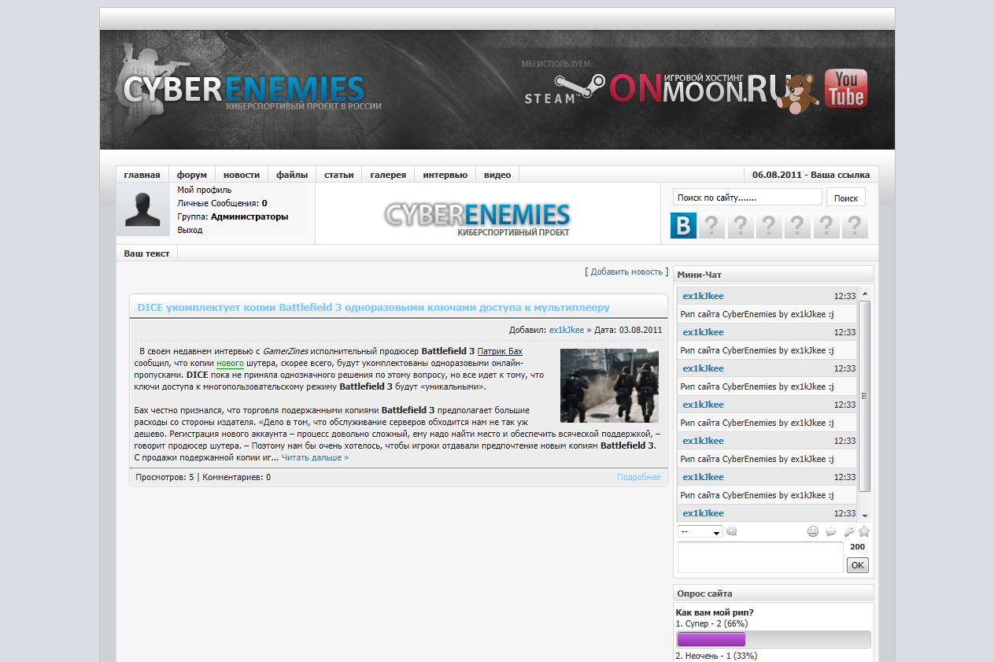Open the интервью menu item
This screenshot has height=662, width=994.
445,175
